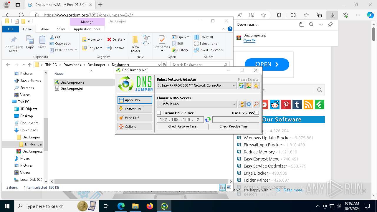Click the Fastest DNS button
377x212 pixels.
(135, 109)
